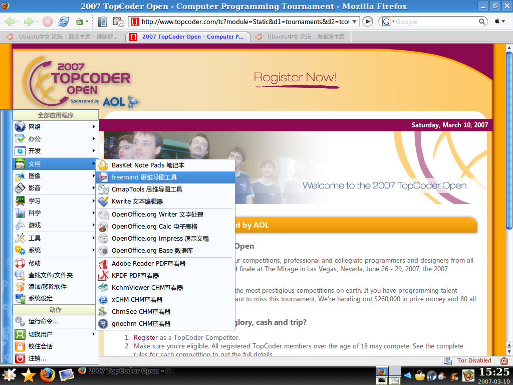The image size is (513, 385).
Task: Click the yellow star icon in panel
Action: pos(29,375)
